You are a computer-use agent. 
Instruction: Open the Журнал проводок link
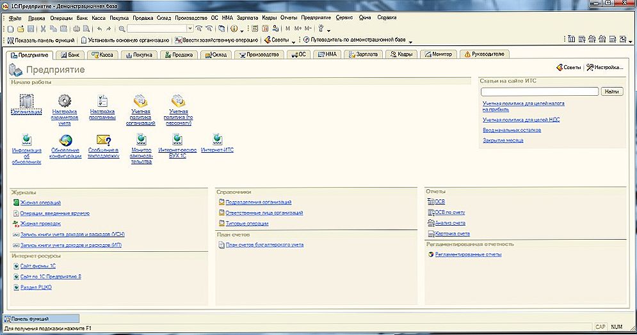[37, 224]
